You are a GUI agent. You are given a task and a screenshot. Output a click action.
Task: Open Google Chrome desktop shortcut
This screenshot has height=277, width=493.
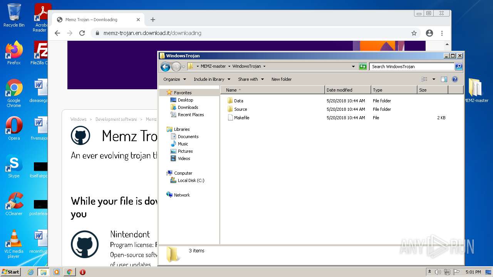[x=14, y=93]
